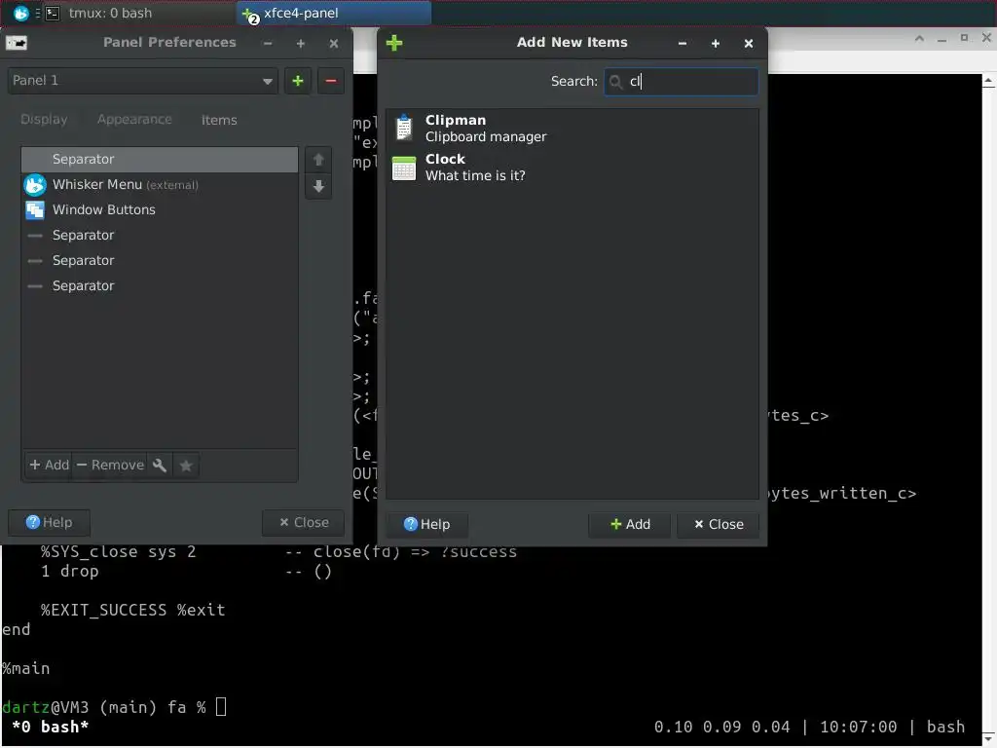Click the Window Buttons icon in items list
Image resolution: width=997 pixels, height=748 pixels.
pyautogui.click(x=35, y=210)
